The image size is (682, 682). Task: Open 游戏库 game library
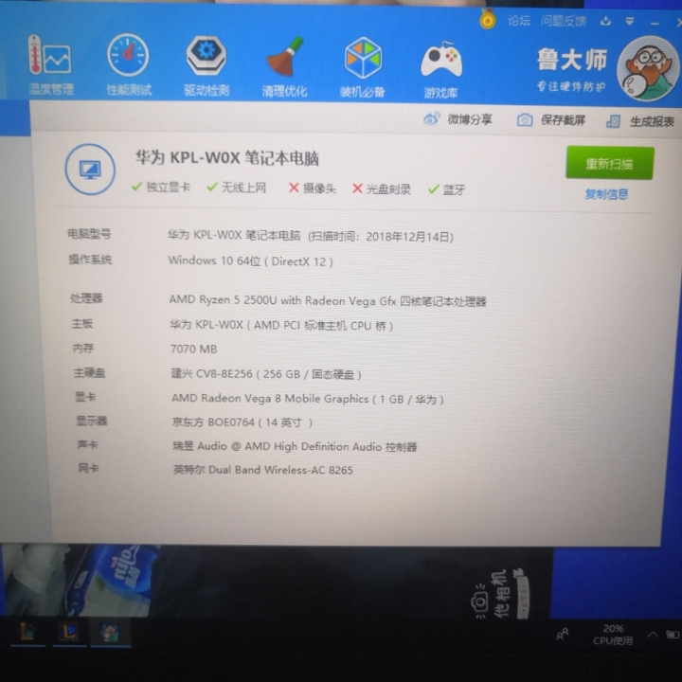click(440, 69)
